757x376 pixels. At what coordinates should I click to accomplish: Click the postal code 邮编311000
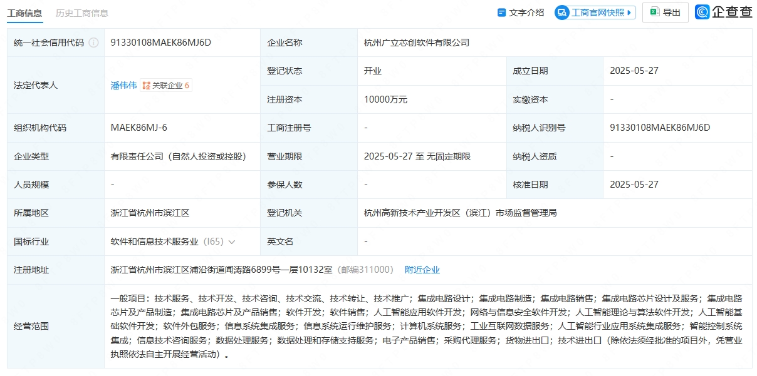coord(366,270)
